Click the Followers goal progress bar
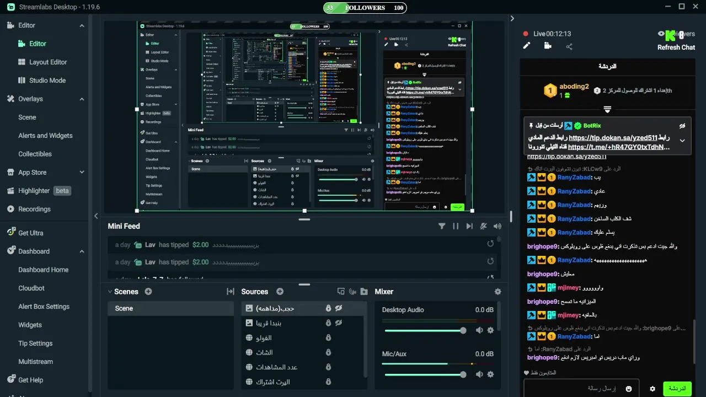 tap(365, 8)
